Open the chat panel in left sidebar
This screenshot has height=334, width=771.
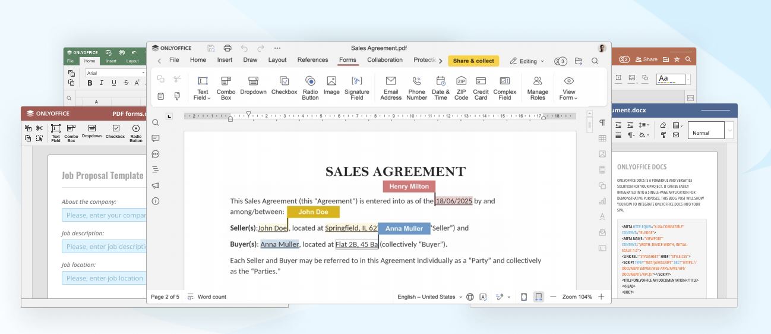click(156, 154)
